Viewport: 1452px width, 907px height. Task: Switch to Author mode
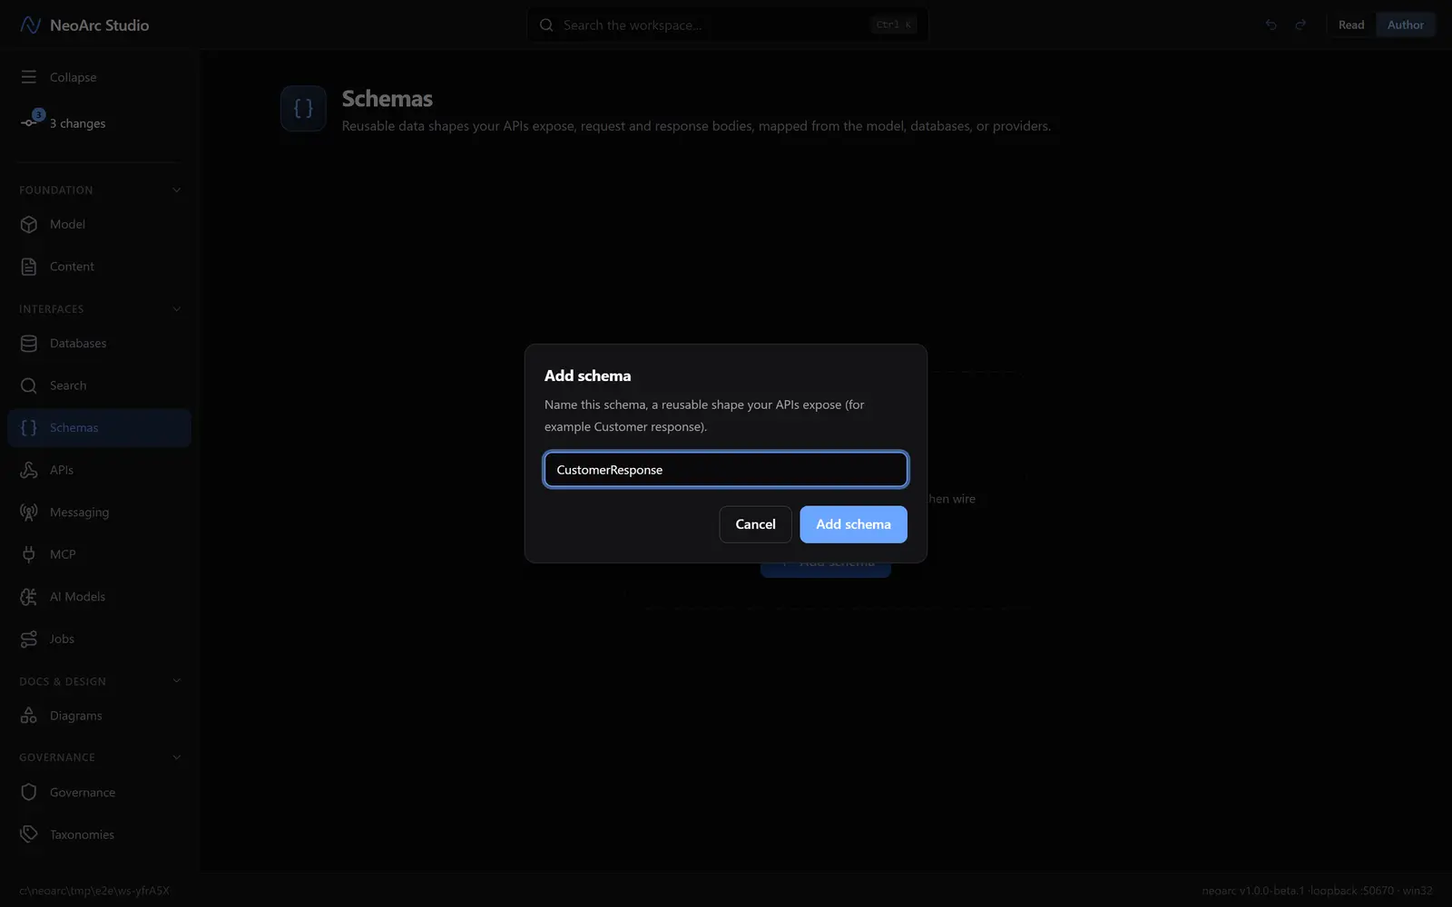[x=1406, y=25]
